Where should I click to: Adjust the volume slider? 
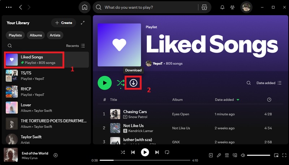pos(258,155)
